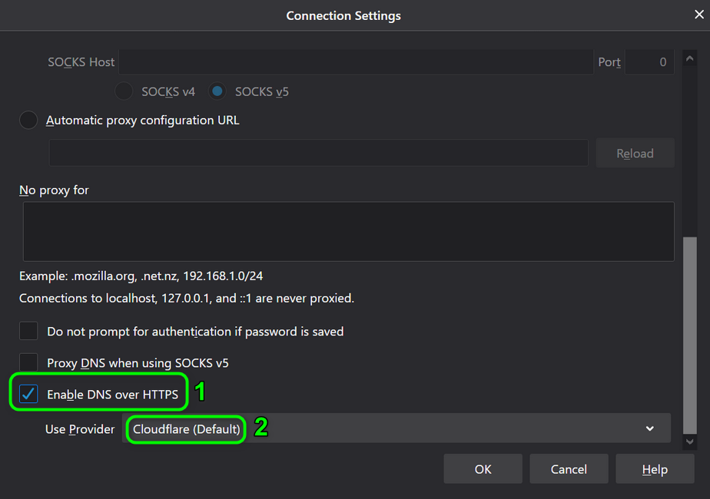710x499 pixels.
Task: Choose Automatic proxy configuration URL option
Action: click(x=28, y=120)
